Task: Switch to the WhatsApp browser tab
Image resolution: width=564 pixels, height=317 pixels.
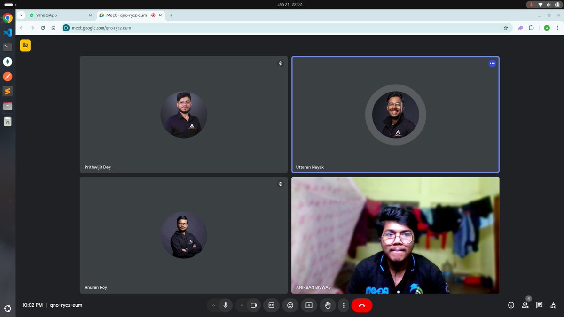Action: point(61,15)
